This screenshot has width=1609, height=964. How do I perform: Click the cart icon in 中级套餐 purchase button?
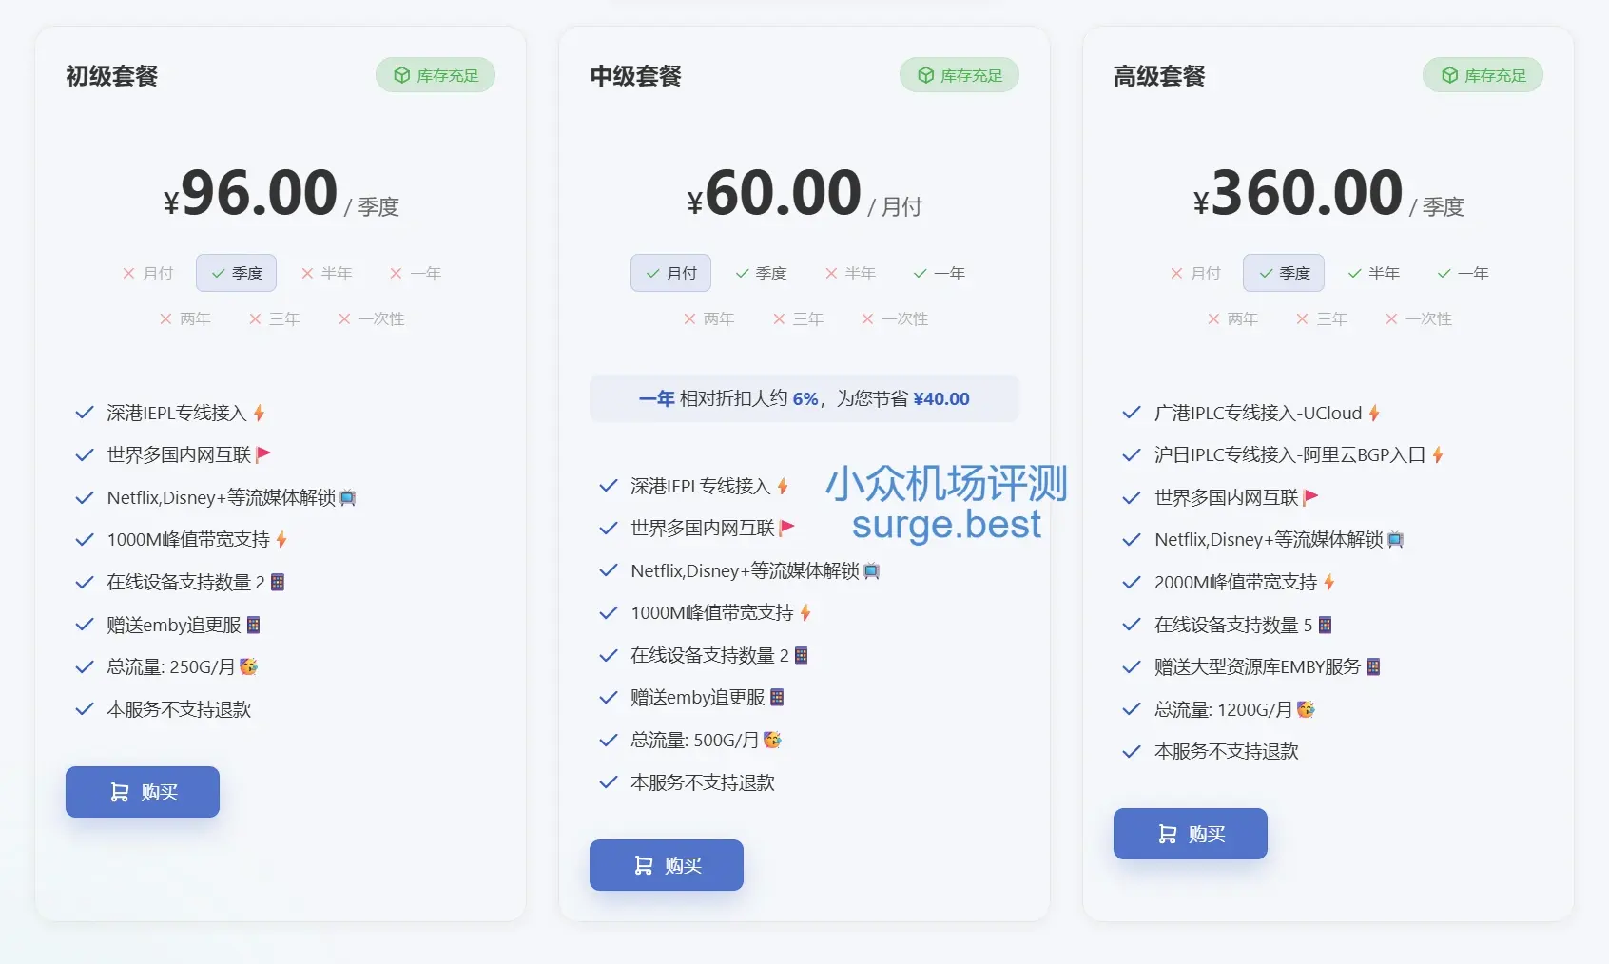click(642, 865)
